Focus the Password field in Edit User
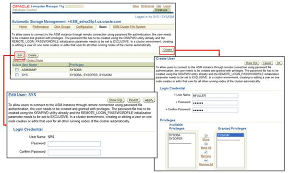Viewport: 288px width, 173px height. tap(74, 144)
